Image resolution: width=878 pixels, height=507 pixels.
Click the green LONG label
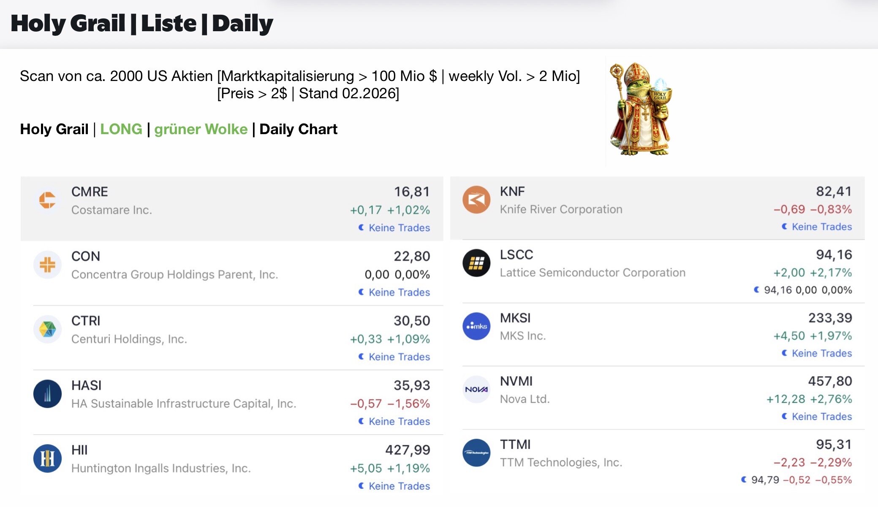pyautogui.click(x=121, y=129)
